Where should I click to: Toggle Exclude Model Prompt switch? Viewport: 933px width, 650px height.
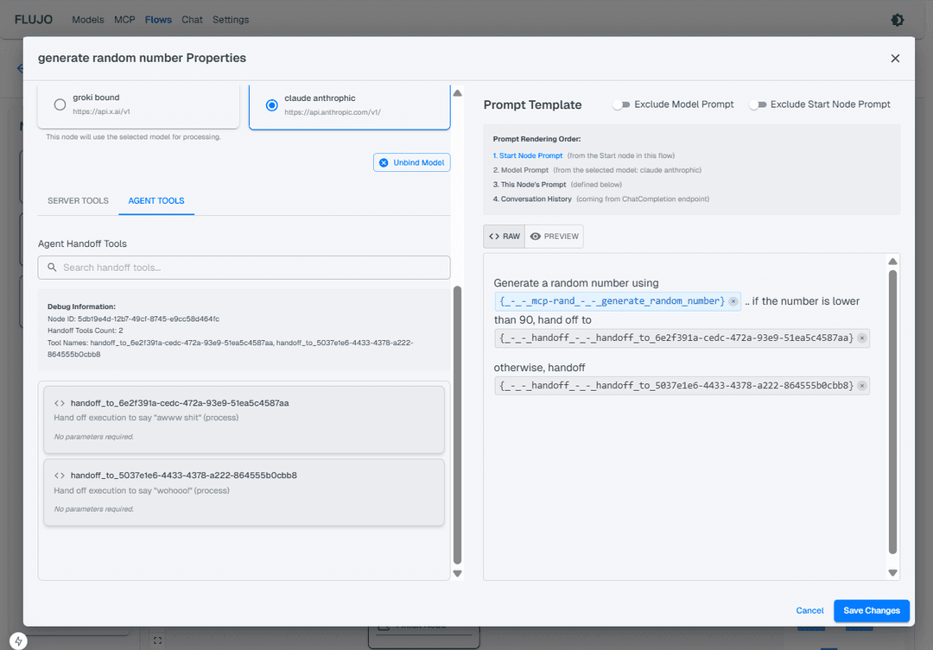[621, 104]
